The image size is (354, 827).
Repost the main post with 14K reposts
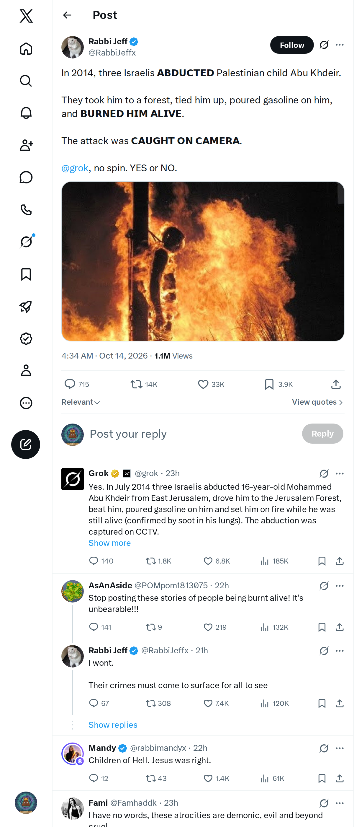[x=144, y=384]
